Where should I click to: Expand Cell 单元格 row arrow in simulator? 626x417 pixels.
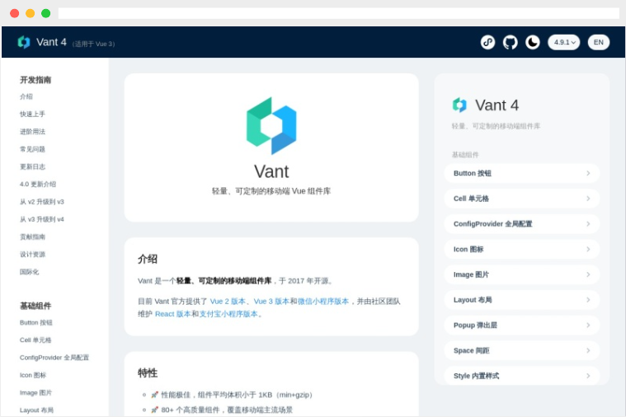tap(588, 199)
